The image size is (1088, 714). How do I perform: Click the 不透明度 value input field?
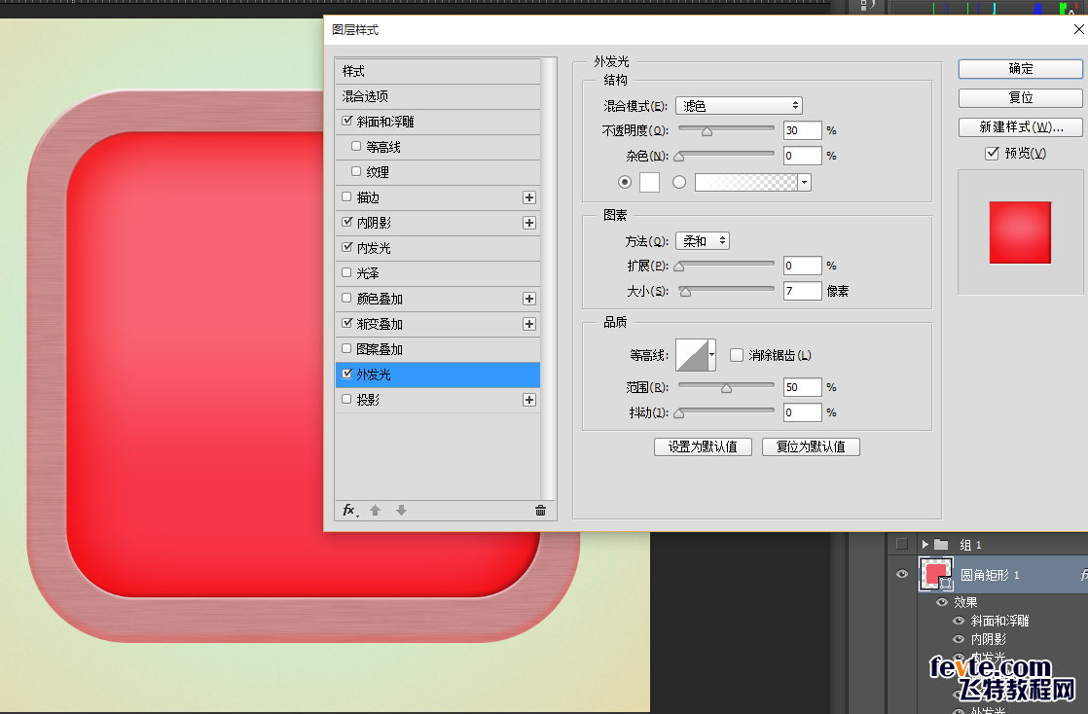pyautogui.click(x=802, y=130)
